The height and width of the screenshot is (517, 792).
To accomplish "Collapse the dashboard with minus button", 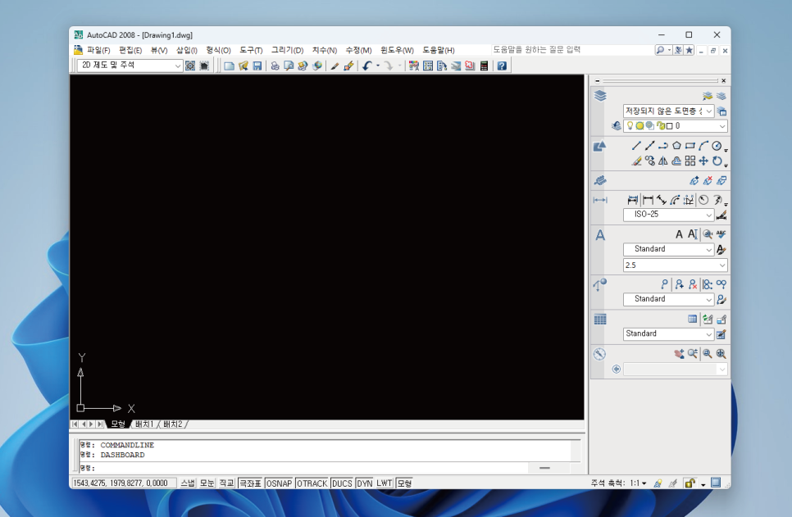I will click(x=598, y=81).
